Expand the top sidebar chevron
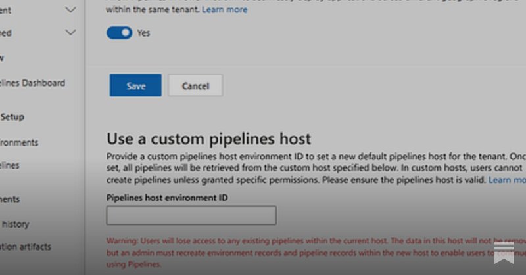 (x=70, y=10)
